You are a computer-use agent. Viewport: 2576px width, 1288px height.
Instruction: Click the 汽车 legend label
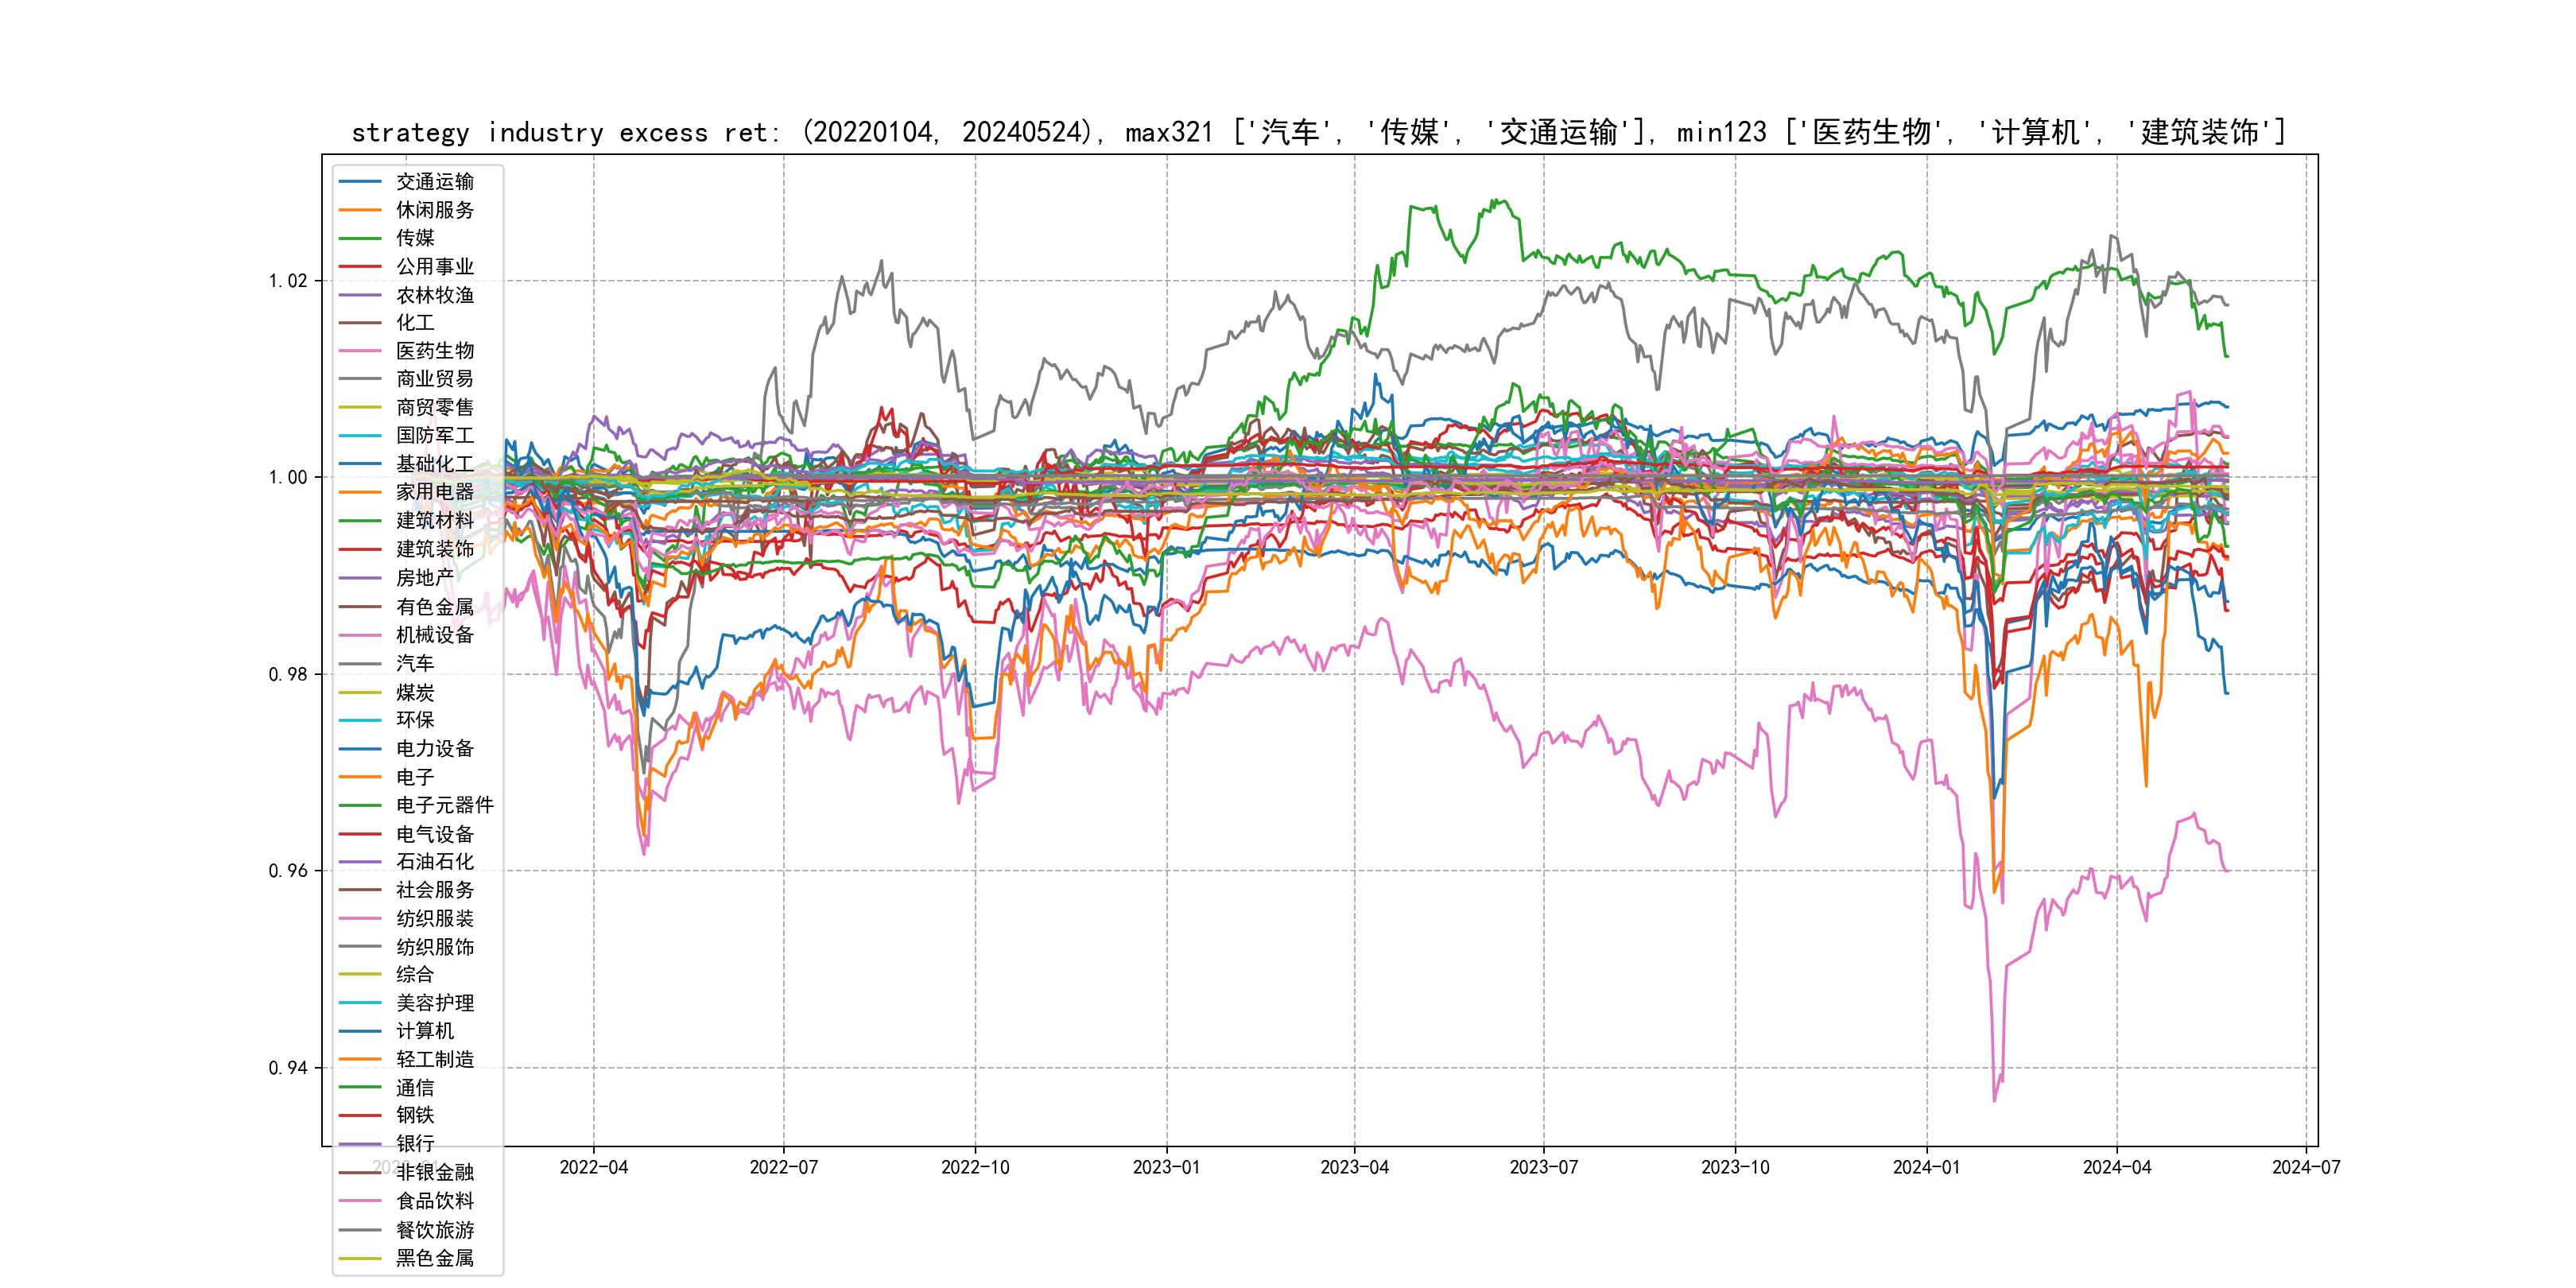click(x=414, y=663)
